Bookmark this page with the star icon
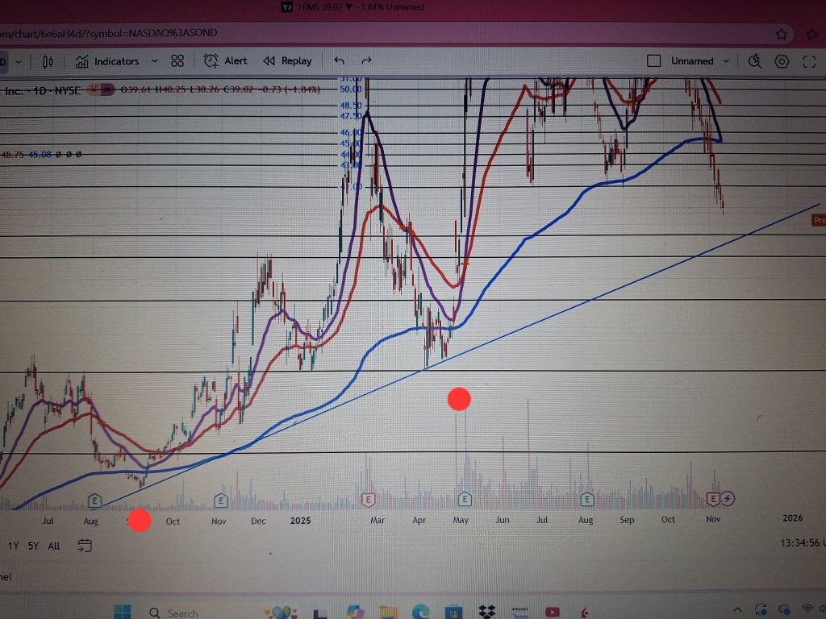 click(780, 34)
